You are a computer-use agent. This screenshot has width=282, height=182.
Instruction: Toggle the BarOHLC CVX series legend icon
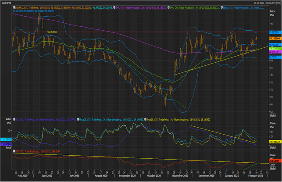tap(14, 7)
